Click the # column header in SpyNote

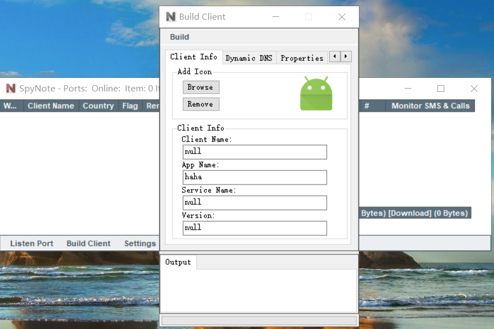(372, 106)
